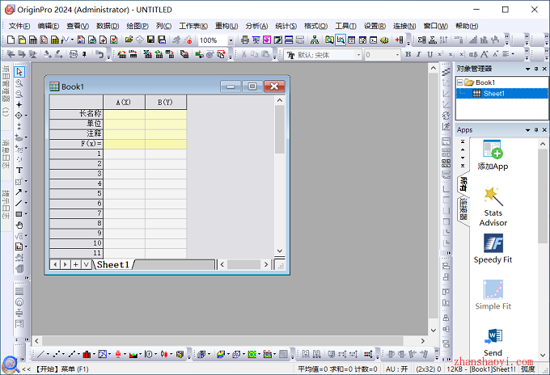Screen dimensions: 550x375
Task: Launch the Simple Fit app
Action: (x=493, y=295)
